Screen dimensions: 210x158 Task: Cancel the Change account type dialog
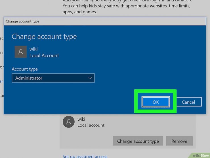click(189, 102)
